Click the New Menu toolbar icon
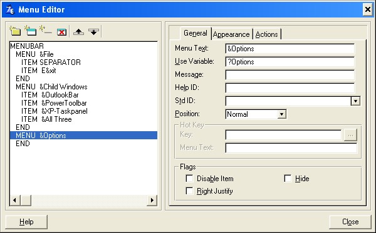376x233 pixels. [x=15, y=31]
